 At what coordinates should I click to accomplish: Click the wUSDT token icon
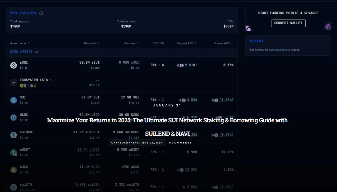click(x=13, y=152)
